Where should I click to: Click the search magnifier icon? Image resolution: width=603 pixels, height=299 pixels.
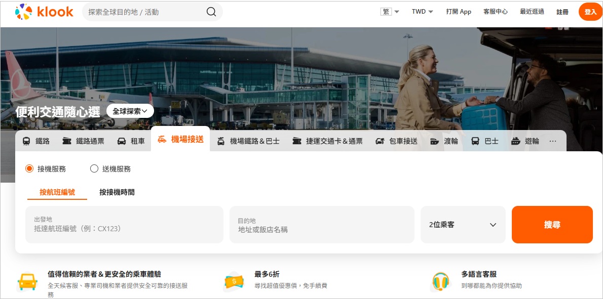click(211, 12)
